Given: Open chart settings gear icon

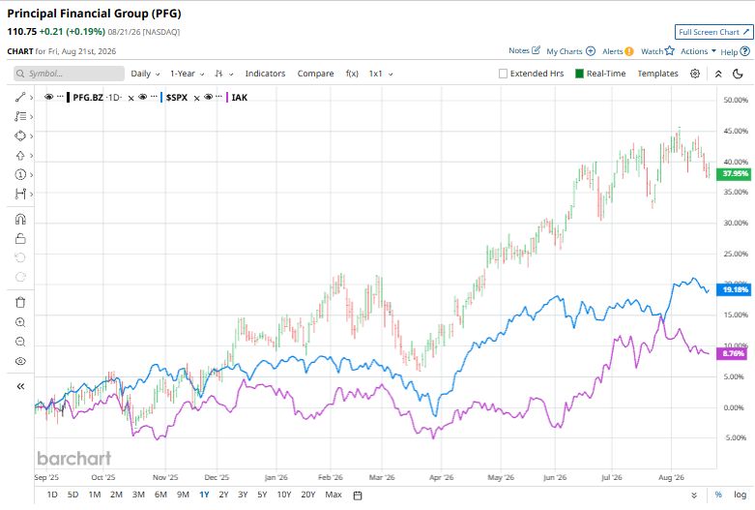Looking at the screenshot, I should (695, 74).
